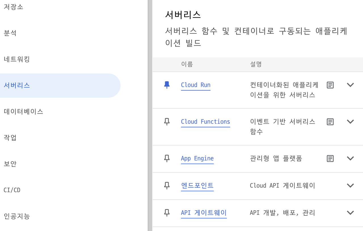363x231 pixels.
Task: Select 서버리스 in the sidebar
Action: point(60,85)
